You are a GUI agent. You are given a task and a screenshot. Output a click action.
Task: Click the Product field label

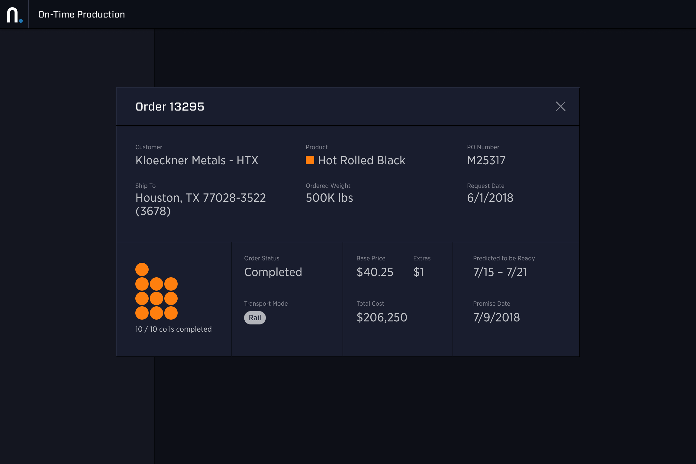click(x=317, y=147)
